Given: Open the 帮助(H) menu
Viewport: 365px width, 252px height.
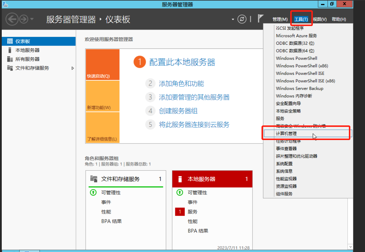Looking at the screenshot, I should [x=339, y=19].
